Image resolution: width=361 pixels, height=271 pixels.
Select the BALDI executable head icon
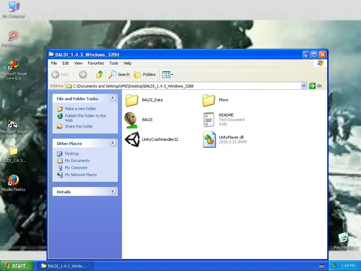(x=131, y=120)
